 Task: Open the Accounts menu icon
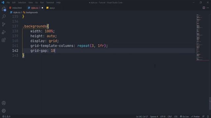click(x=4, y=103)
